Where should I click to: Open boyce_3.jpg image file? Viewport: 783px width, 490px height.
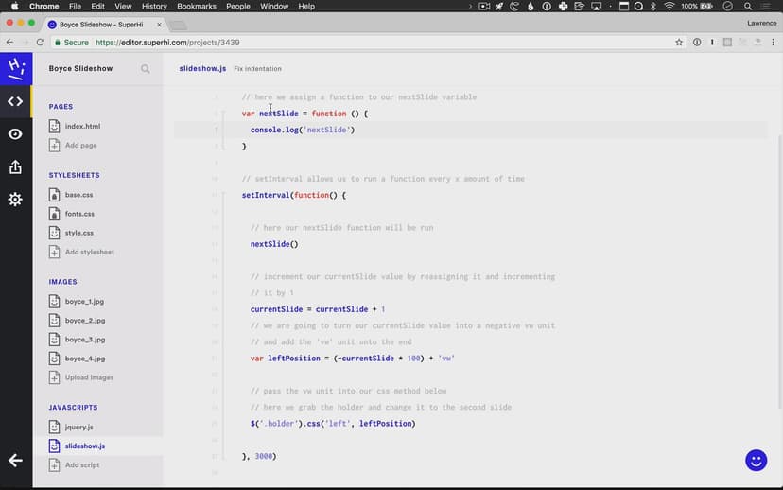(x=85, y=340)
